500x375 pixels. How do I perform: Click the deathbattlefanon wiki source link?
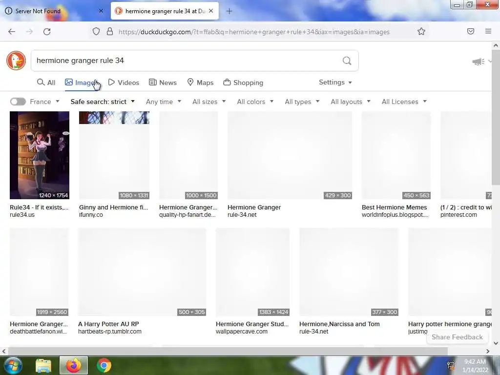38,332
